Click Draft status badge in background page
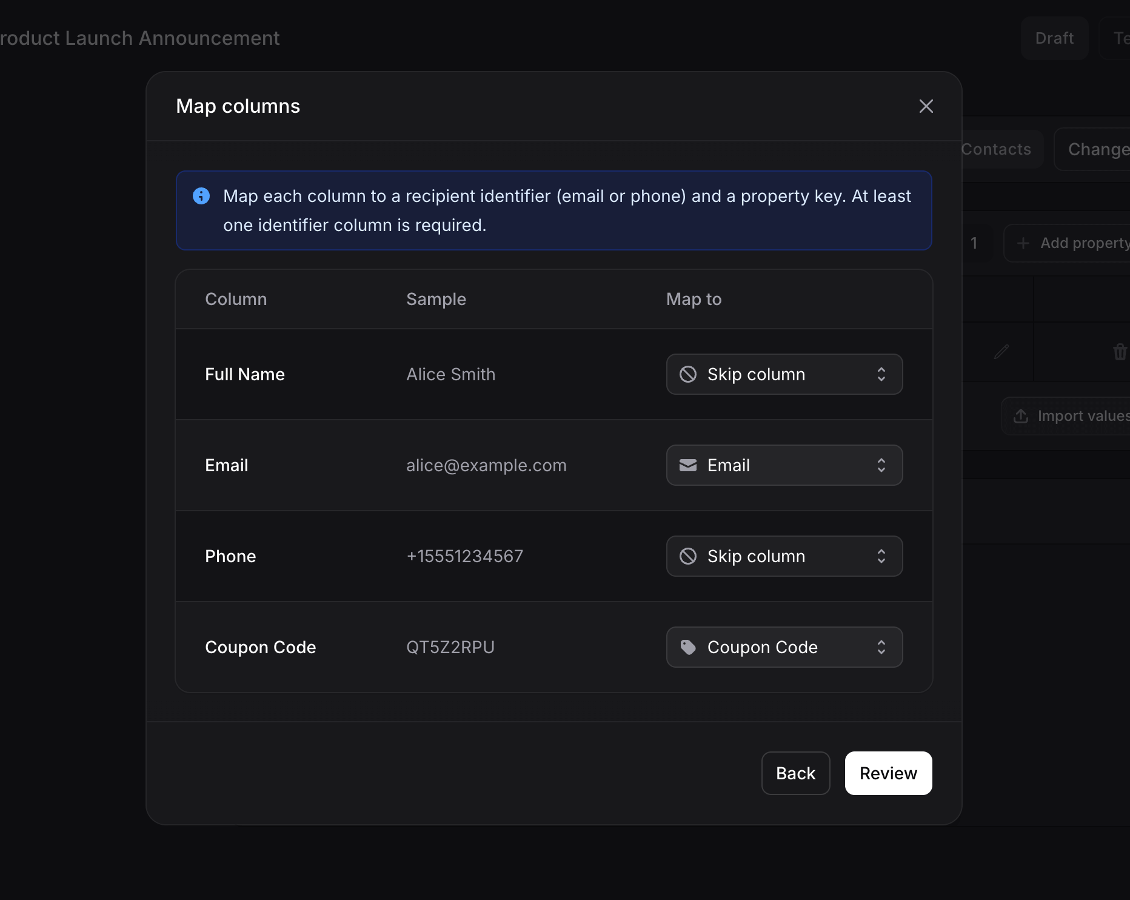Screen dimensions: 1130x900 pos(1054,38)
